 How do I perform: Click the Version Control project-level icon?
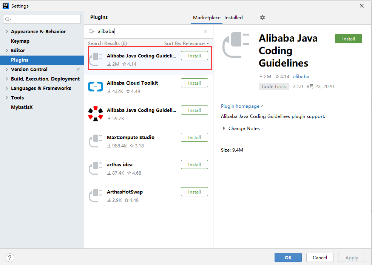(78, 69)
